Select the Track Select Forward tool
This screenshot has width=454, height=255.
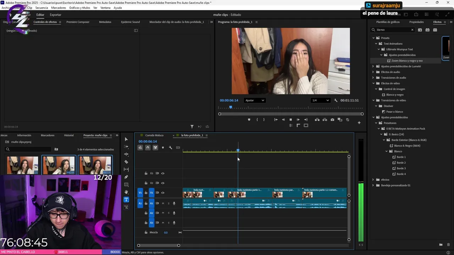[126, 147]
